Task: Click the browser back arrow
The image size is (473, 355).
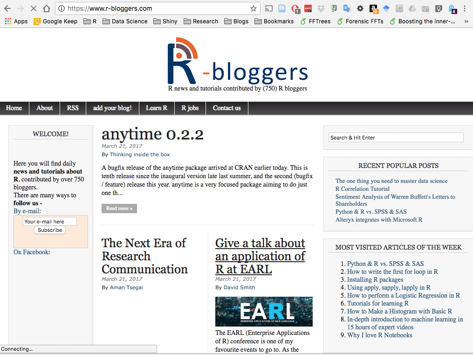Action: [7, 8]
